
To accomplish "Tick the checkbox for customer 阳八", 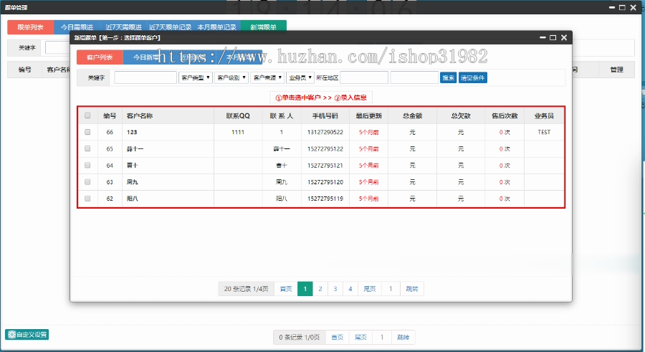I will click(x=87, y=199).
